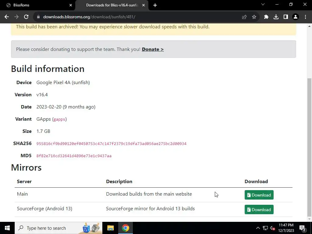Screen dimensions: 312x234
Task: Open the Extensions puzzle icon
Action: [266, 17]
